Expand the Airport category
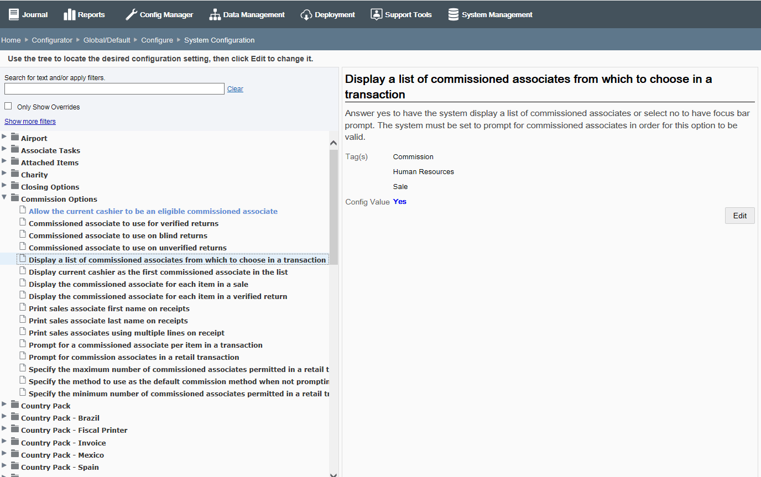 coord(4,138)
